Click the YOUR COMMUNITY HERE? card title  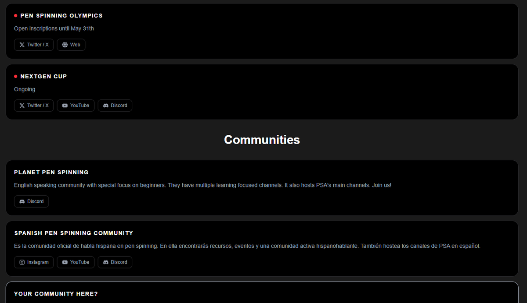(x=56, y=294)
